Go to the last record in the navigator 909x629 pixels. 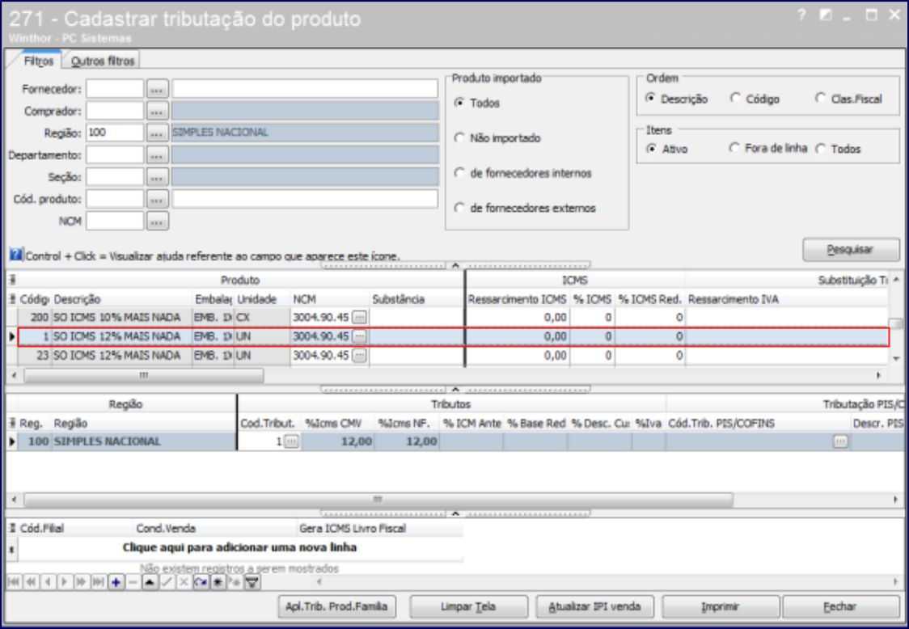(99, 582)
